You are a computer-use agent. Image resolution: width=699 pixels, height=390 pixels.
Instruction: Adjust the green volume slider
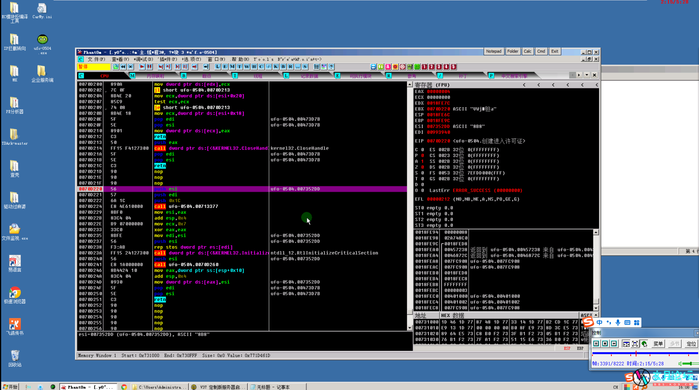coord(690,363)
